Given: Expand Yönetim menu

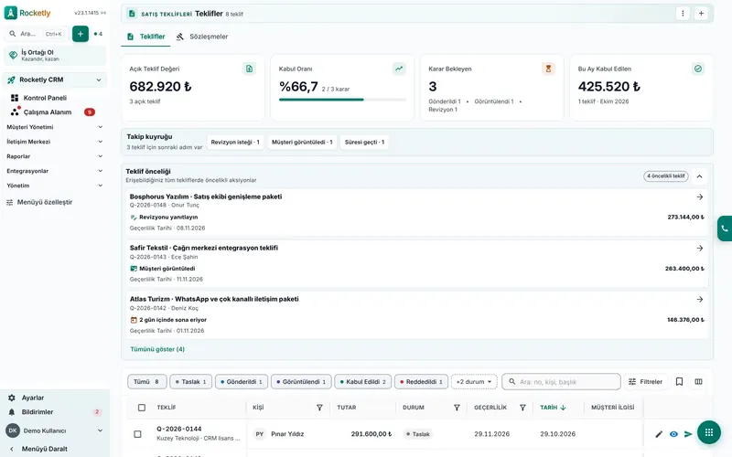Looking at the screenshot, I should (54, 186).
